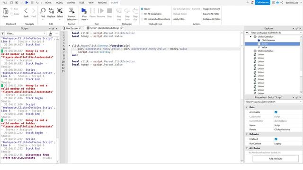
Task: Click Collapse All Folds action
Action: (x=212, y=19)
